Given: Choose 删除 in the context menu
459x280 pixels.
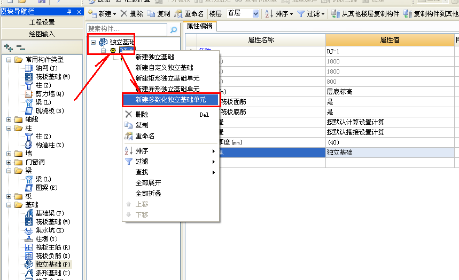Looking at the screenshot, I should (170, 115).
